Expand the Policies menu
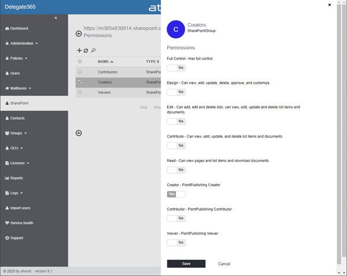 pos(17,58)
